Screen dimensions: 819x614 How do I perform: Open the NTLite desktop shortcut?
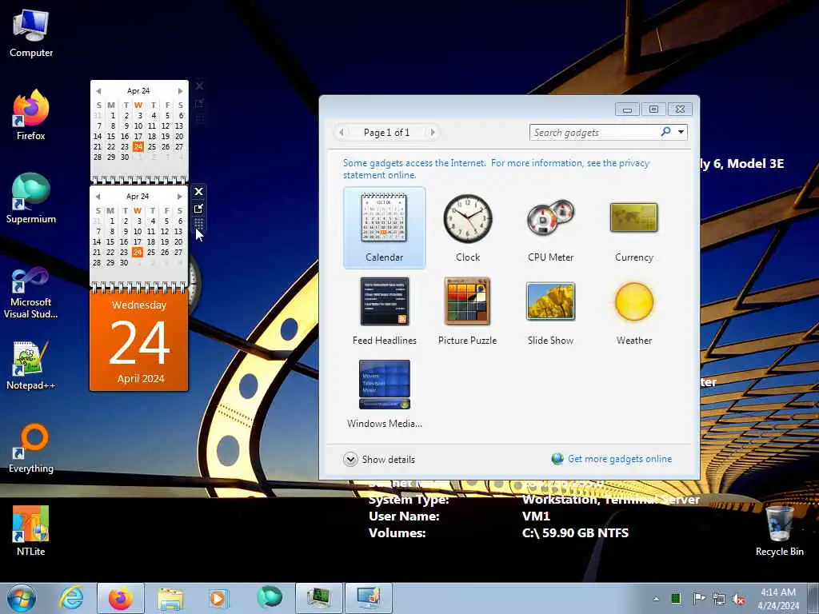(x=31, y=531)
